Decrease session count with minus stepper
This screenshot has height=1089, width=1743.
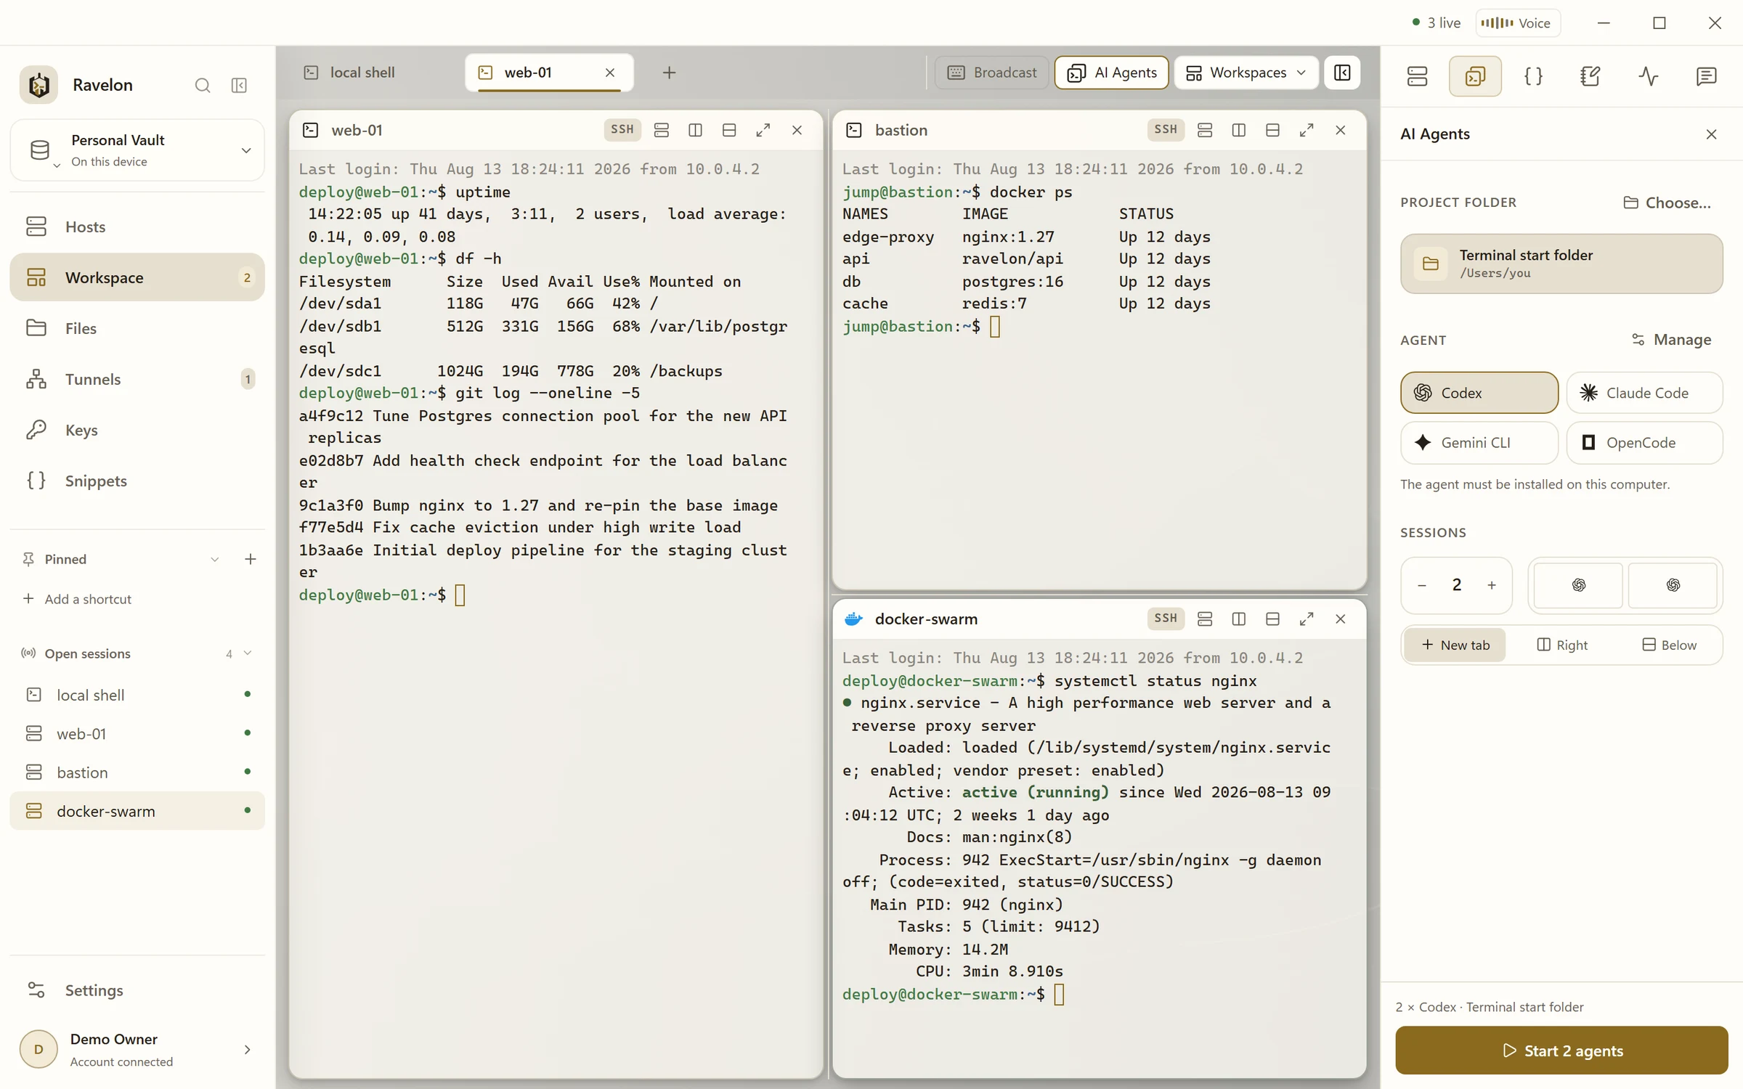pos(1422,585)
